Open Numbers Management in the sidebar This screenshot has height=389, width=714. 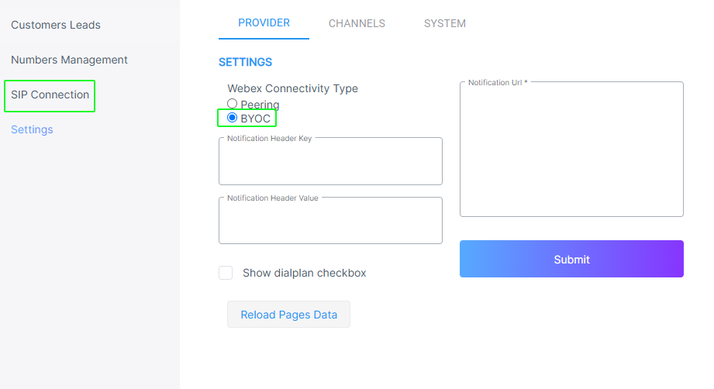click(x=69, y=60)
